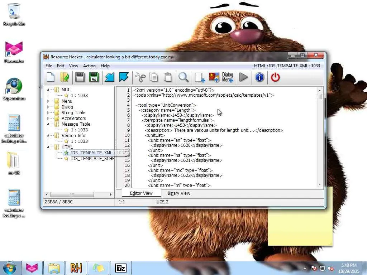Screen dimensions: 367x275
Task: Click the Copy pages icon
Action: [154, 77]
